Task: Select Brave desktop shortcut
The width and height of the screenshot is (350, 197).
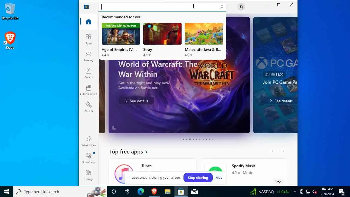Action: pos(10,40)
